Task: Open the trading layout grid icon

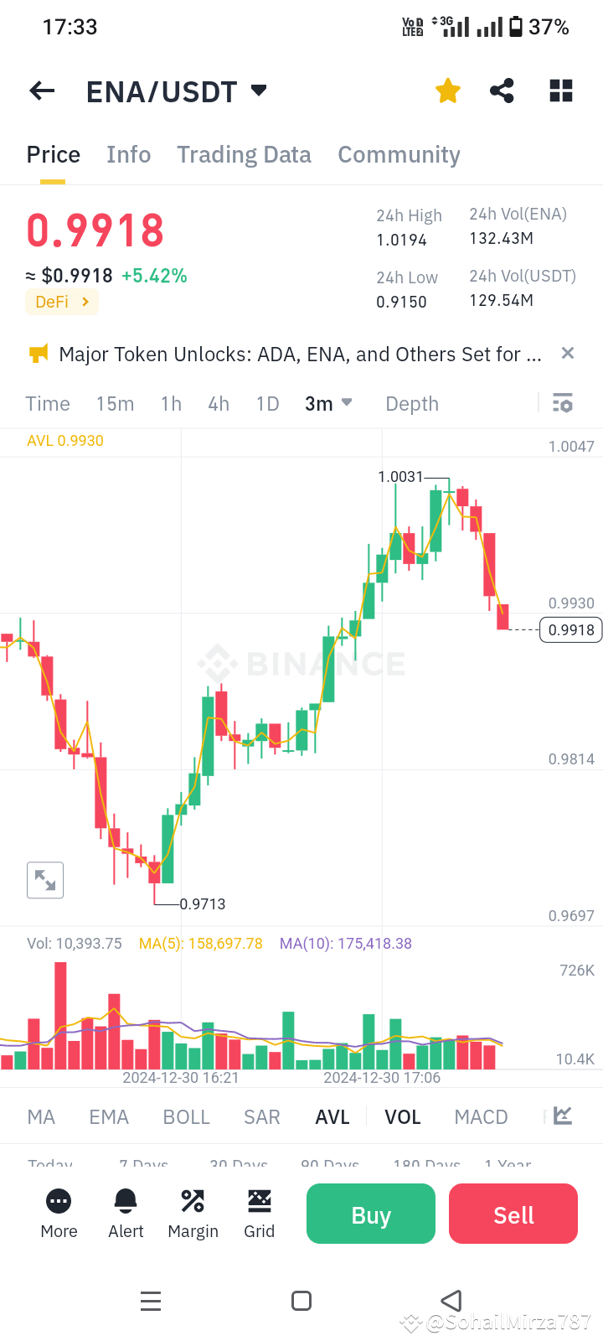Action: (560, 91)
